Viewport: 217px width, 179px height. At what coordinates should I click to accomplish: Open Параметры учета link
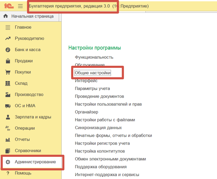(92, 88)
